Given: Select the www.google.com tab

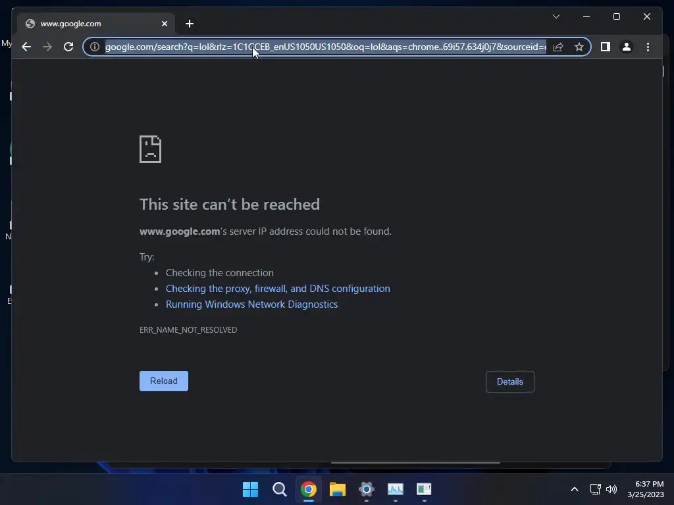Looking at the screenshot, I should click(x=96, y=24).
